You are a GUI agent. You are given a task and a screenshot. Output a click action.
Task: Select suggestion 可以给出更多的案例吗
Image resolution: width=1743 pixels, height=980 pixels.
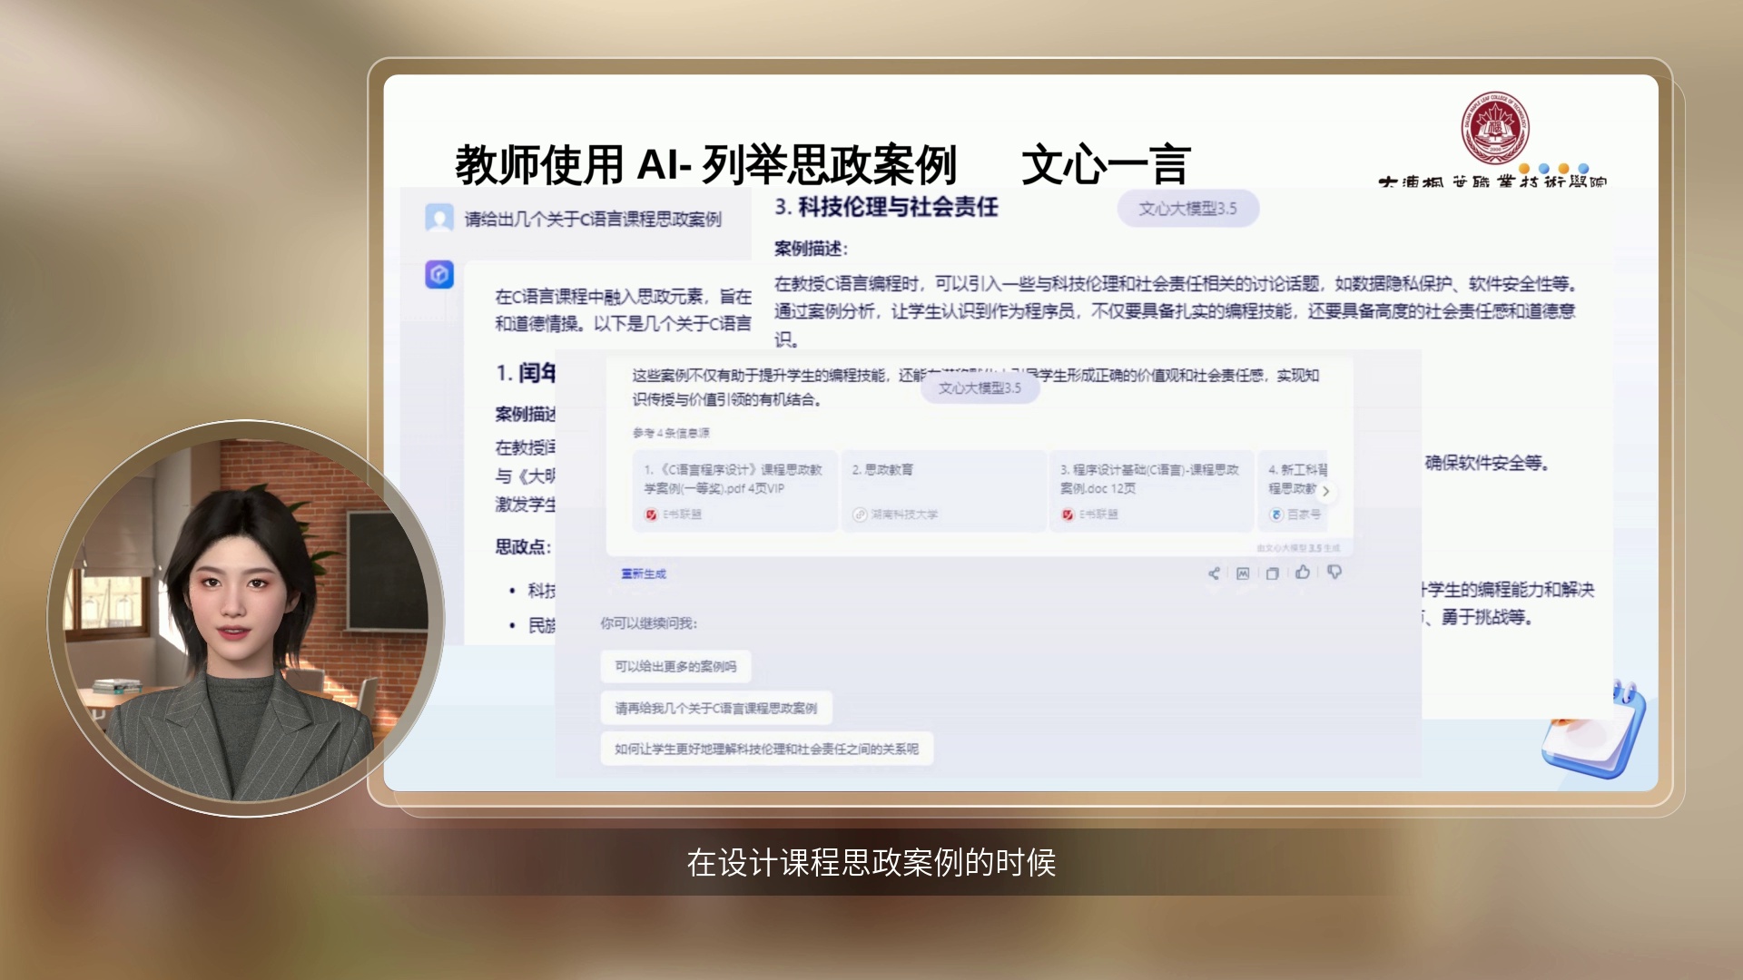pos(675,666)
